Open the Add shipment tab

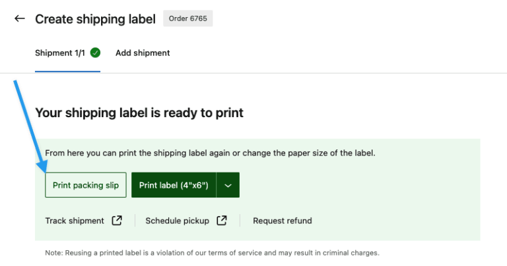point(143,53)
